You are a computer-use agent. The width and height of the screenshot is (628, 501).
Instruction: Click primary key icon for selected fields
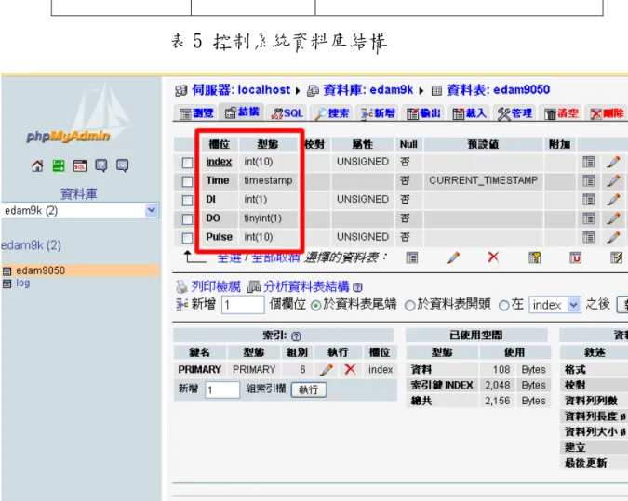point(535,257)
